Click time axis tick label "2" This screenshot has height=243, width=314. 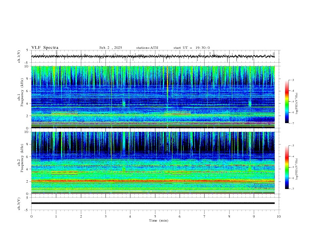pos(81,216)
